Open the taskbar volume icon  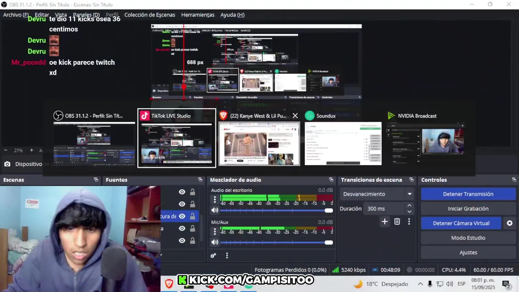[449, 284]
